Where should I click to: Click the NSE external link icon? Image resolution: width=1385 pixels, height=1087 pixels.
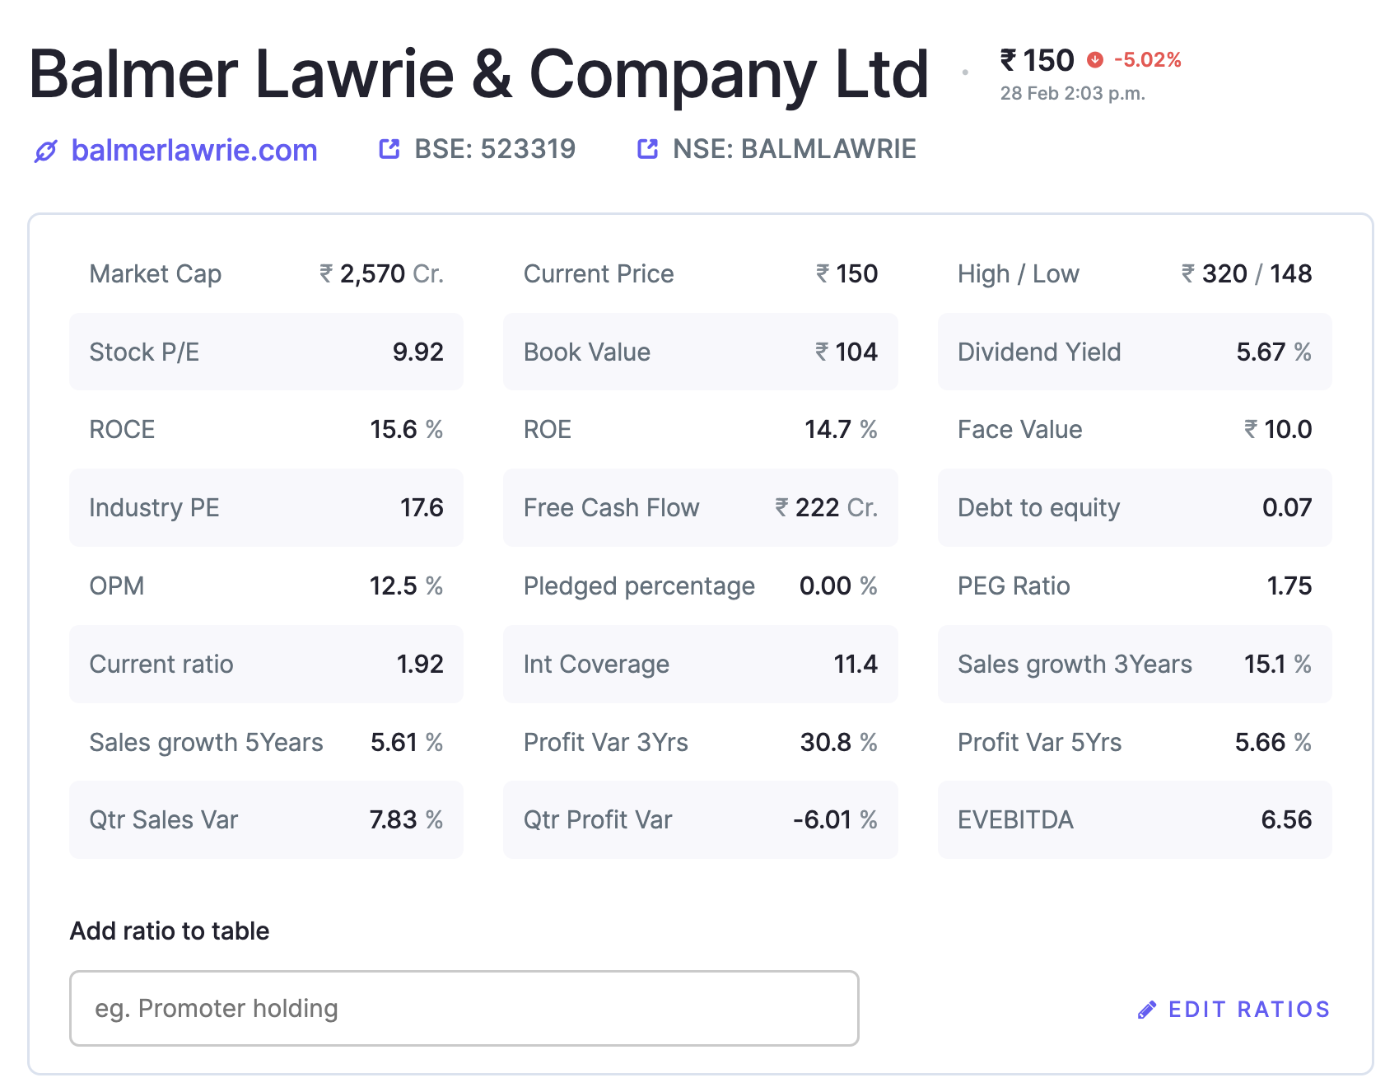pyautogui.click(x=647, y=149)
